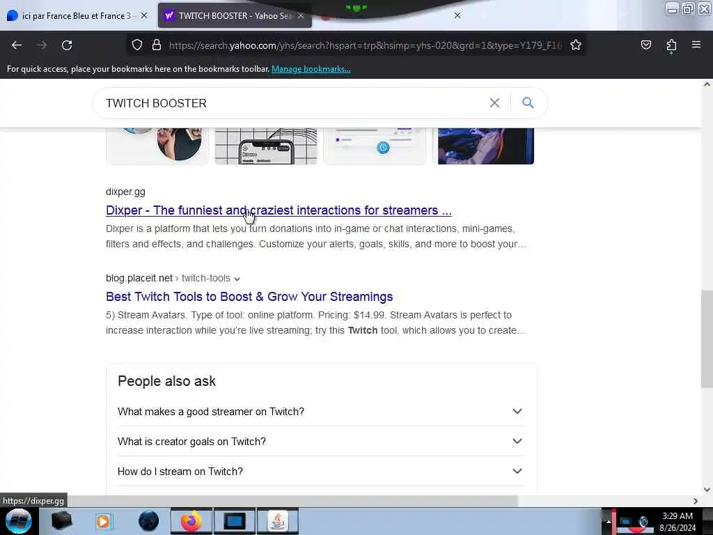Viewport: 713px width, 535px height.
Task: Clear the TWITCH BOOSTER search text
Action: (495, 103)
